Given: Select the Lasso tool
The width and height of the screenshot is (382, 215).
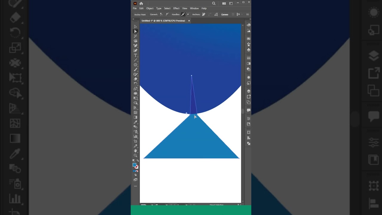Looking at the screenshot, I should point(135,41).
